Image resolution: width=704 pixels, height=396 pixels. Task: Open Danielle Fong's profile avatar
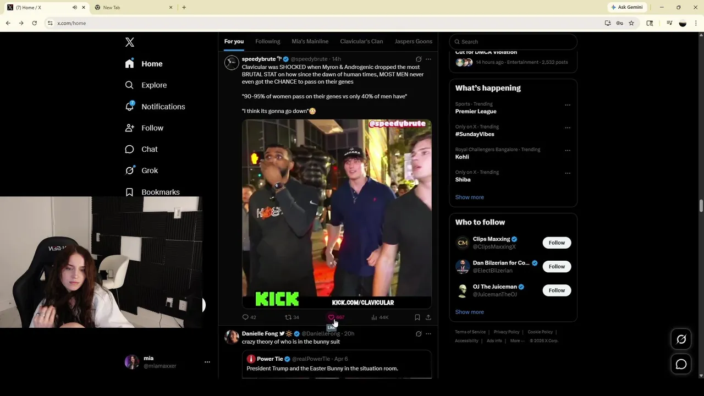pos(232,337)
